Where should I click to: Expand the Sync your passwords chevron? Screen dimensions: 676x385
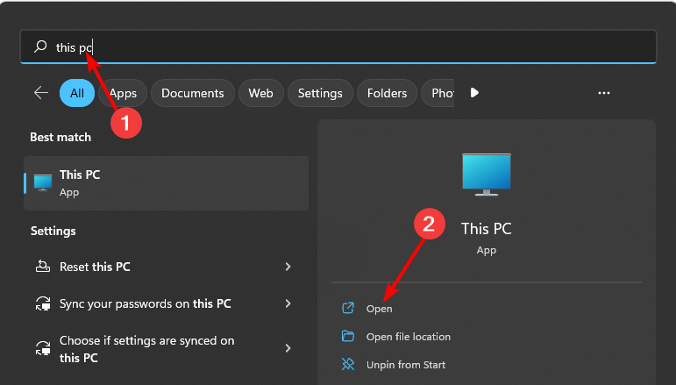pos(288,303)
